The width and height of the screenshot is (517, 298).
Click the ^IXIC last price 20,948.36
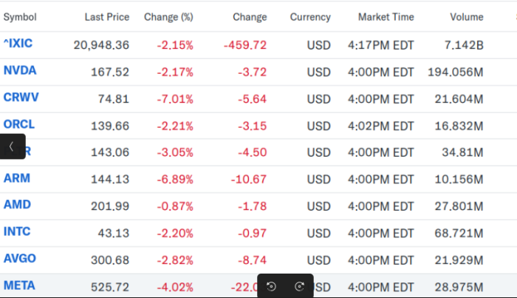(101, 45)
